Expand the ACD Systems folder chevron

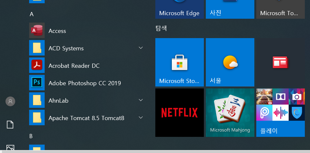(x=141, y=48)
